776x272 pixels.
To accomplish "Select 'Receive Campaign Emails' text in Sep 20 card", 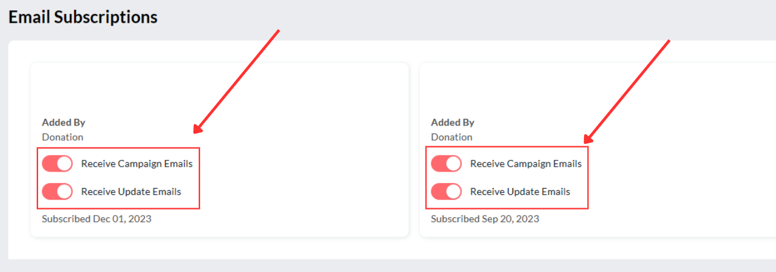I will coord(526,164).
